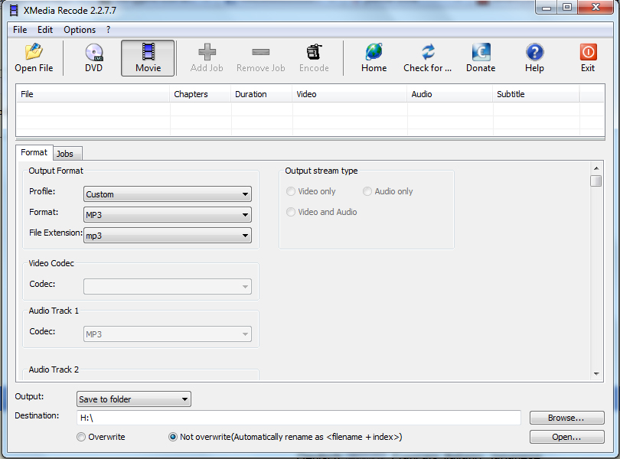The height and width of the screenshot is (459, 620).
Task: Click the Open File folder icon
Action: (x=34, y=52)
